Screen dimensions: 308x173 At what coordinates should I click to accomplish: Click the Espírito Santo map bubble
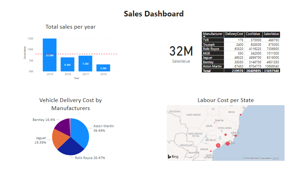[236, 136]
